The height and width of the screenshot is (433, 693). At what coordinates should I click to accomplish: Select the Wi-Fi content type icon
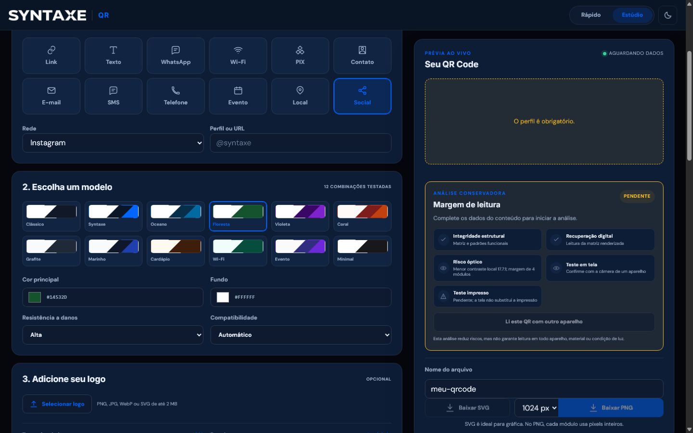tap(238, 50)
